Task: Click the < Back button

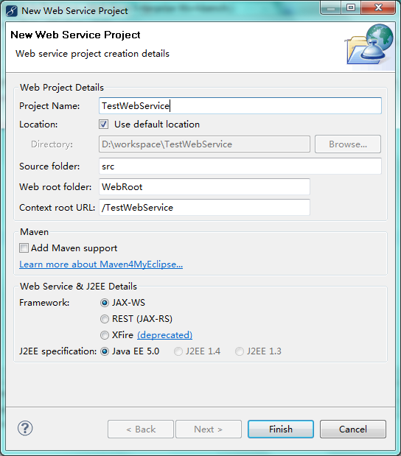Action: pyautogui.click(x=141, y=429)
